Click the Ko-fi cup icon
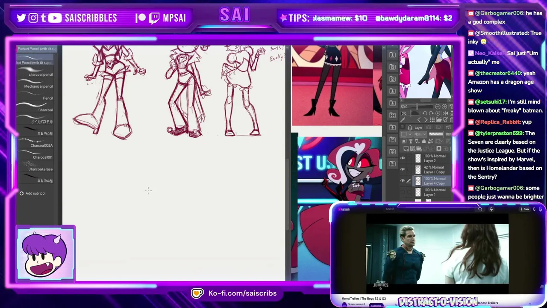This screenshot has height=308, width=547. (x=197, y=293)
